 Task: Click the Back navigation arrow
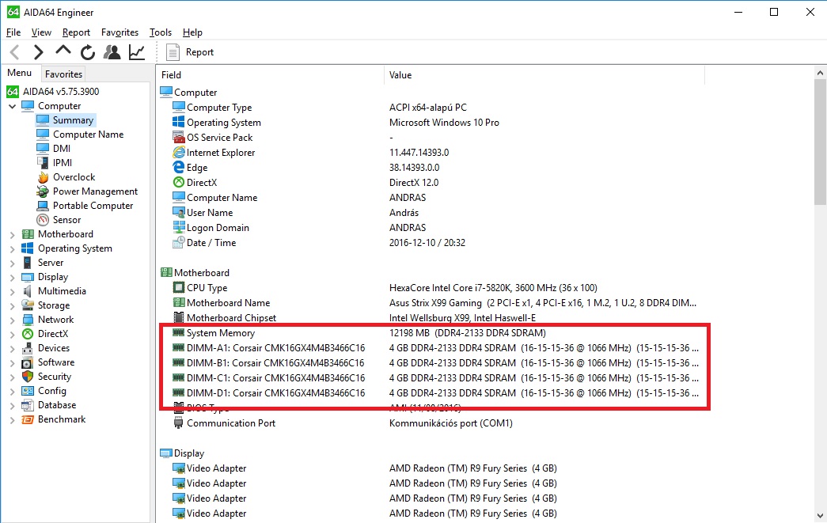pyautogui.click(x=15, y=52)
